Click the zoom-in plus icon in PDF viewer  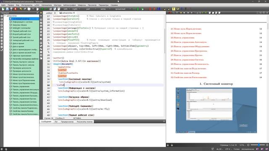(x=267, y=145)
